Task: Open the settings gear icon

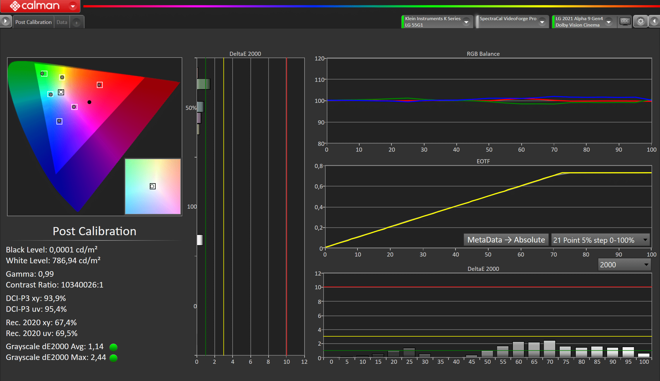Action: coord(640,22)
